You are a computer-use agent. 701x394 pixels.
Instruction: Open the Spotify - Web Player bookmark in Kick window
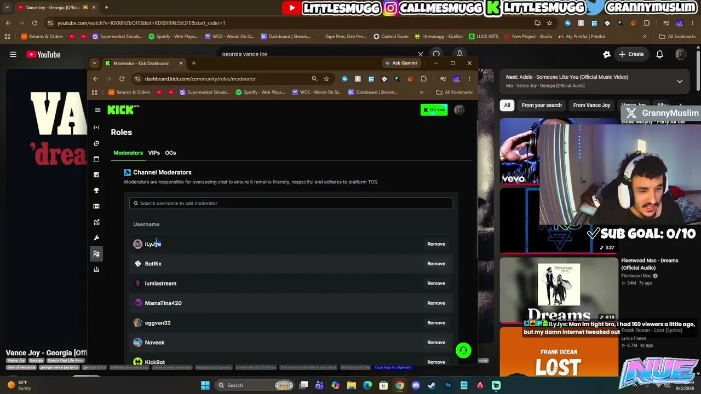click(x=260, y=92)
